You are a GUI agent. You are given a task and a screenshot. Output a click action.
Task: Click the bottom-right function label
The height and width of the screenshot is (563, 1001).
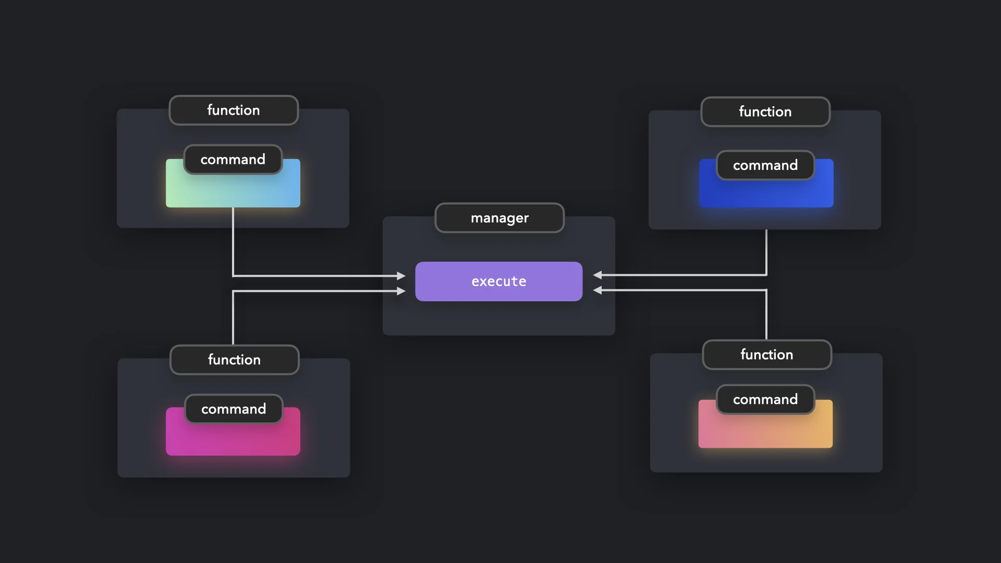point(766,354)
